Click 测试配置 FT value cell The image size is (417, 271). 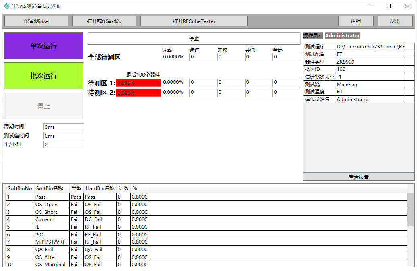(x=370, y=54)
